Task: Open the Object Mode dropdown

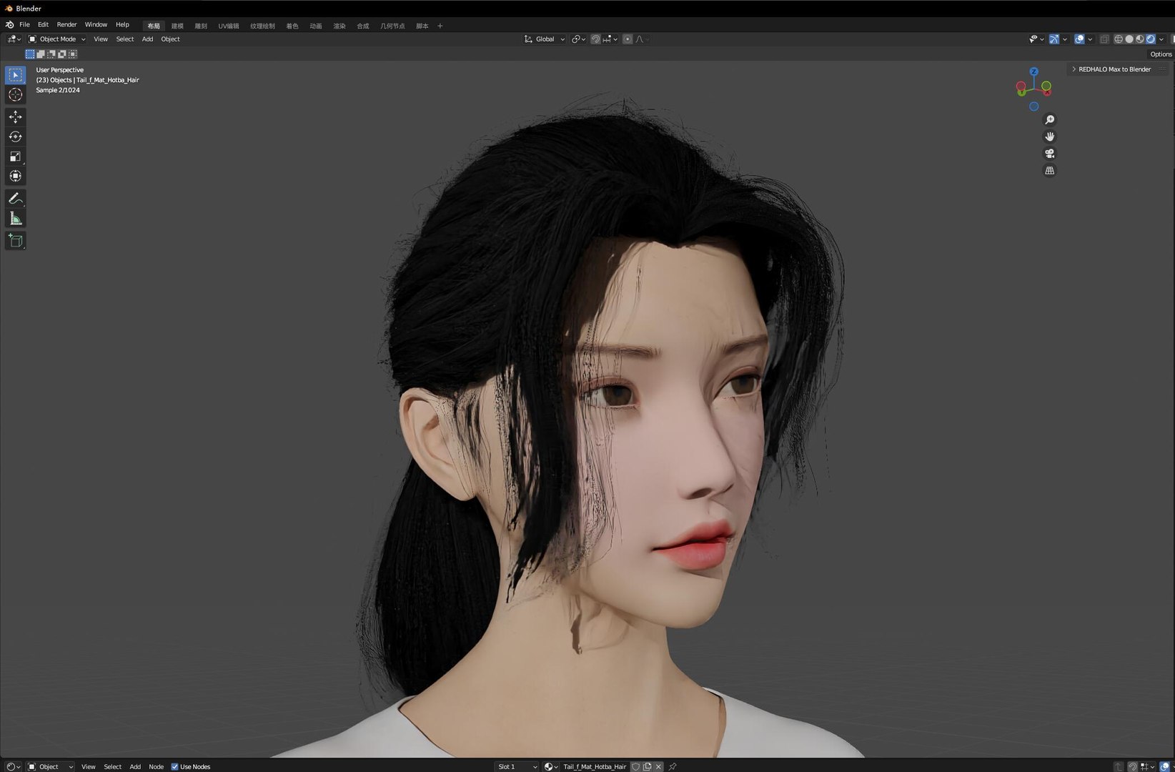Action: click(x=57, y=39)
